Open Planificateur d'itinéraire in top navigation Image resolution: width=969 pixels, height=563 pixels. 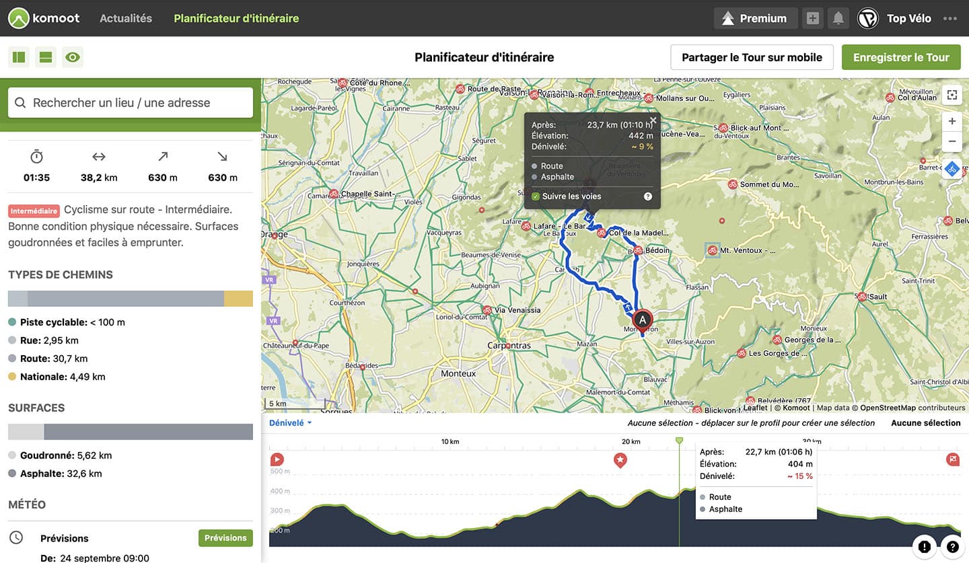point(236,18)
